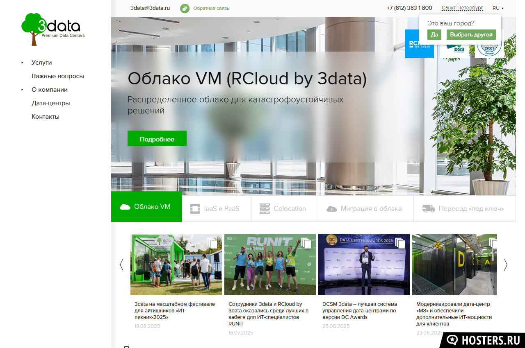Switch to the Миграция в облака tab

pyautogui.click(x=366, y=209)
